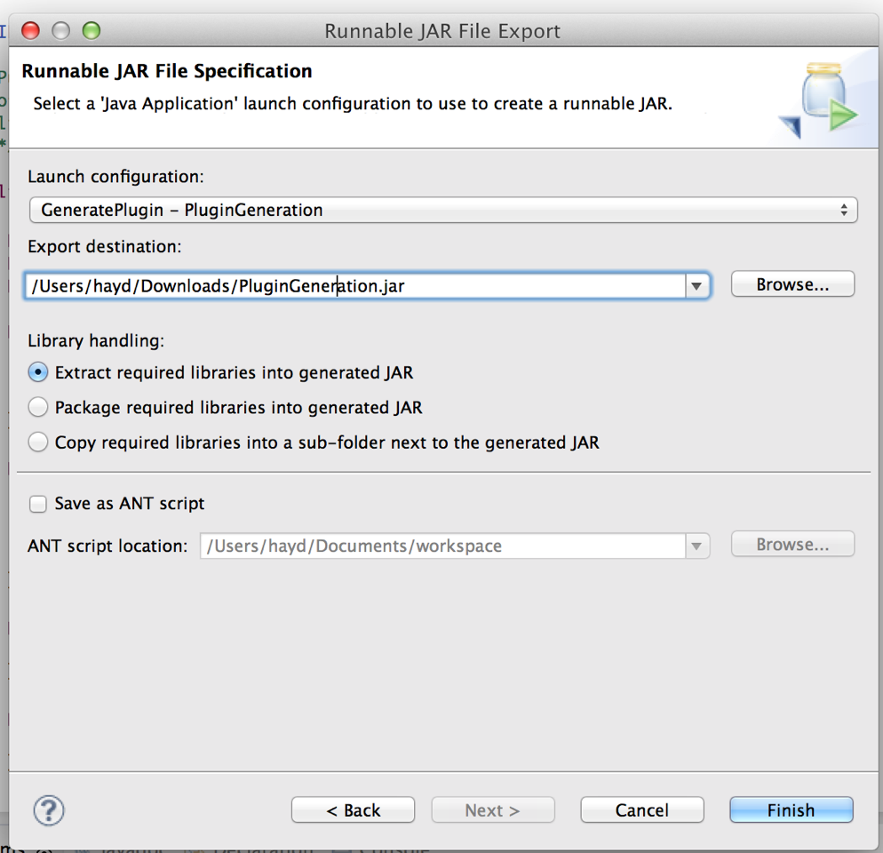Click the JAR wizard banner icon

[x=819, y=100]
